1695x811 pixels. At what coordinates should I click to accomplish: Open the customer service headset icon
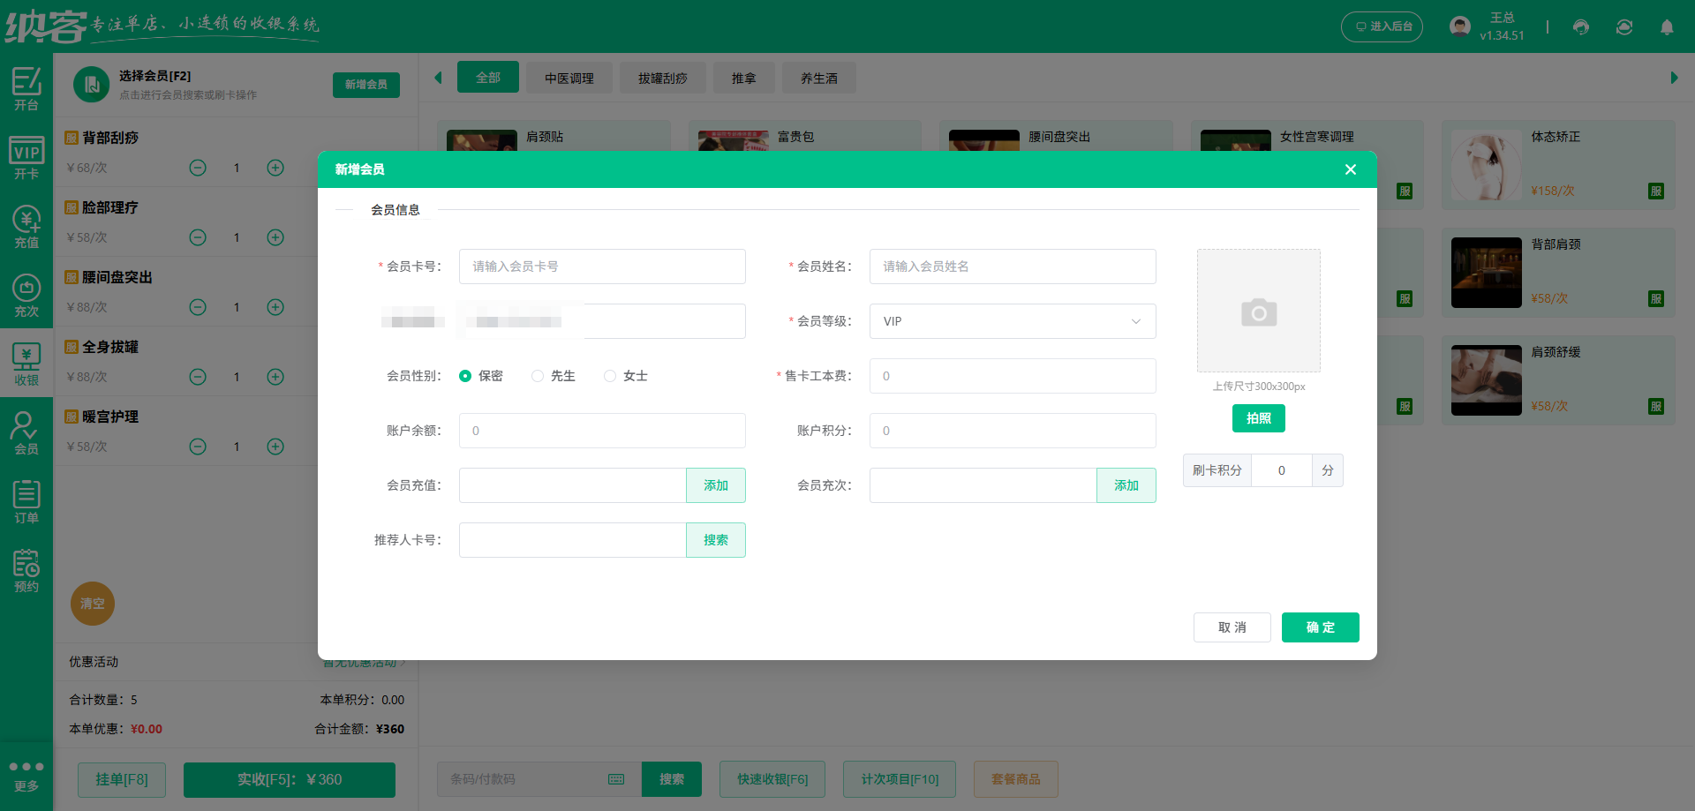click(x=1580, y=27)
